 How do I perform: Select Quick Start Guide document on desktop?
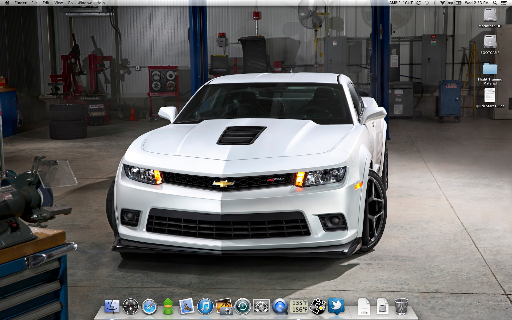(490, 95)
